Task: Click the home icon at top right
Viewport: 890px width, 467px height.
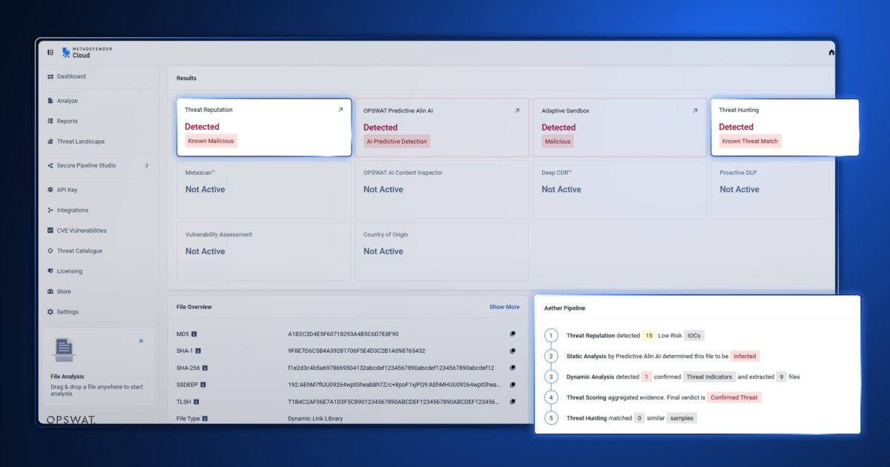Action: [831, 53]
